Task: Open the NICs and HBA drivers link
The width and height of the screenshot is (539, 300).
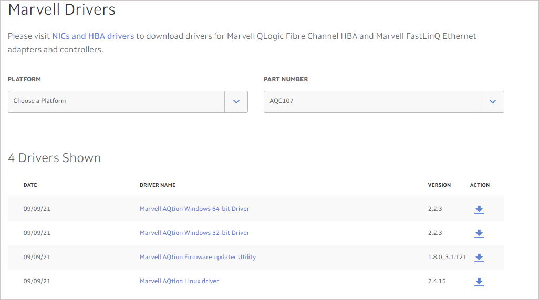Action: coord(93,36)
